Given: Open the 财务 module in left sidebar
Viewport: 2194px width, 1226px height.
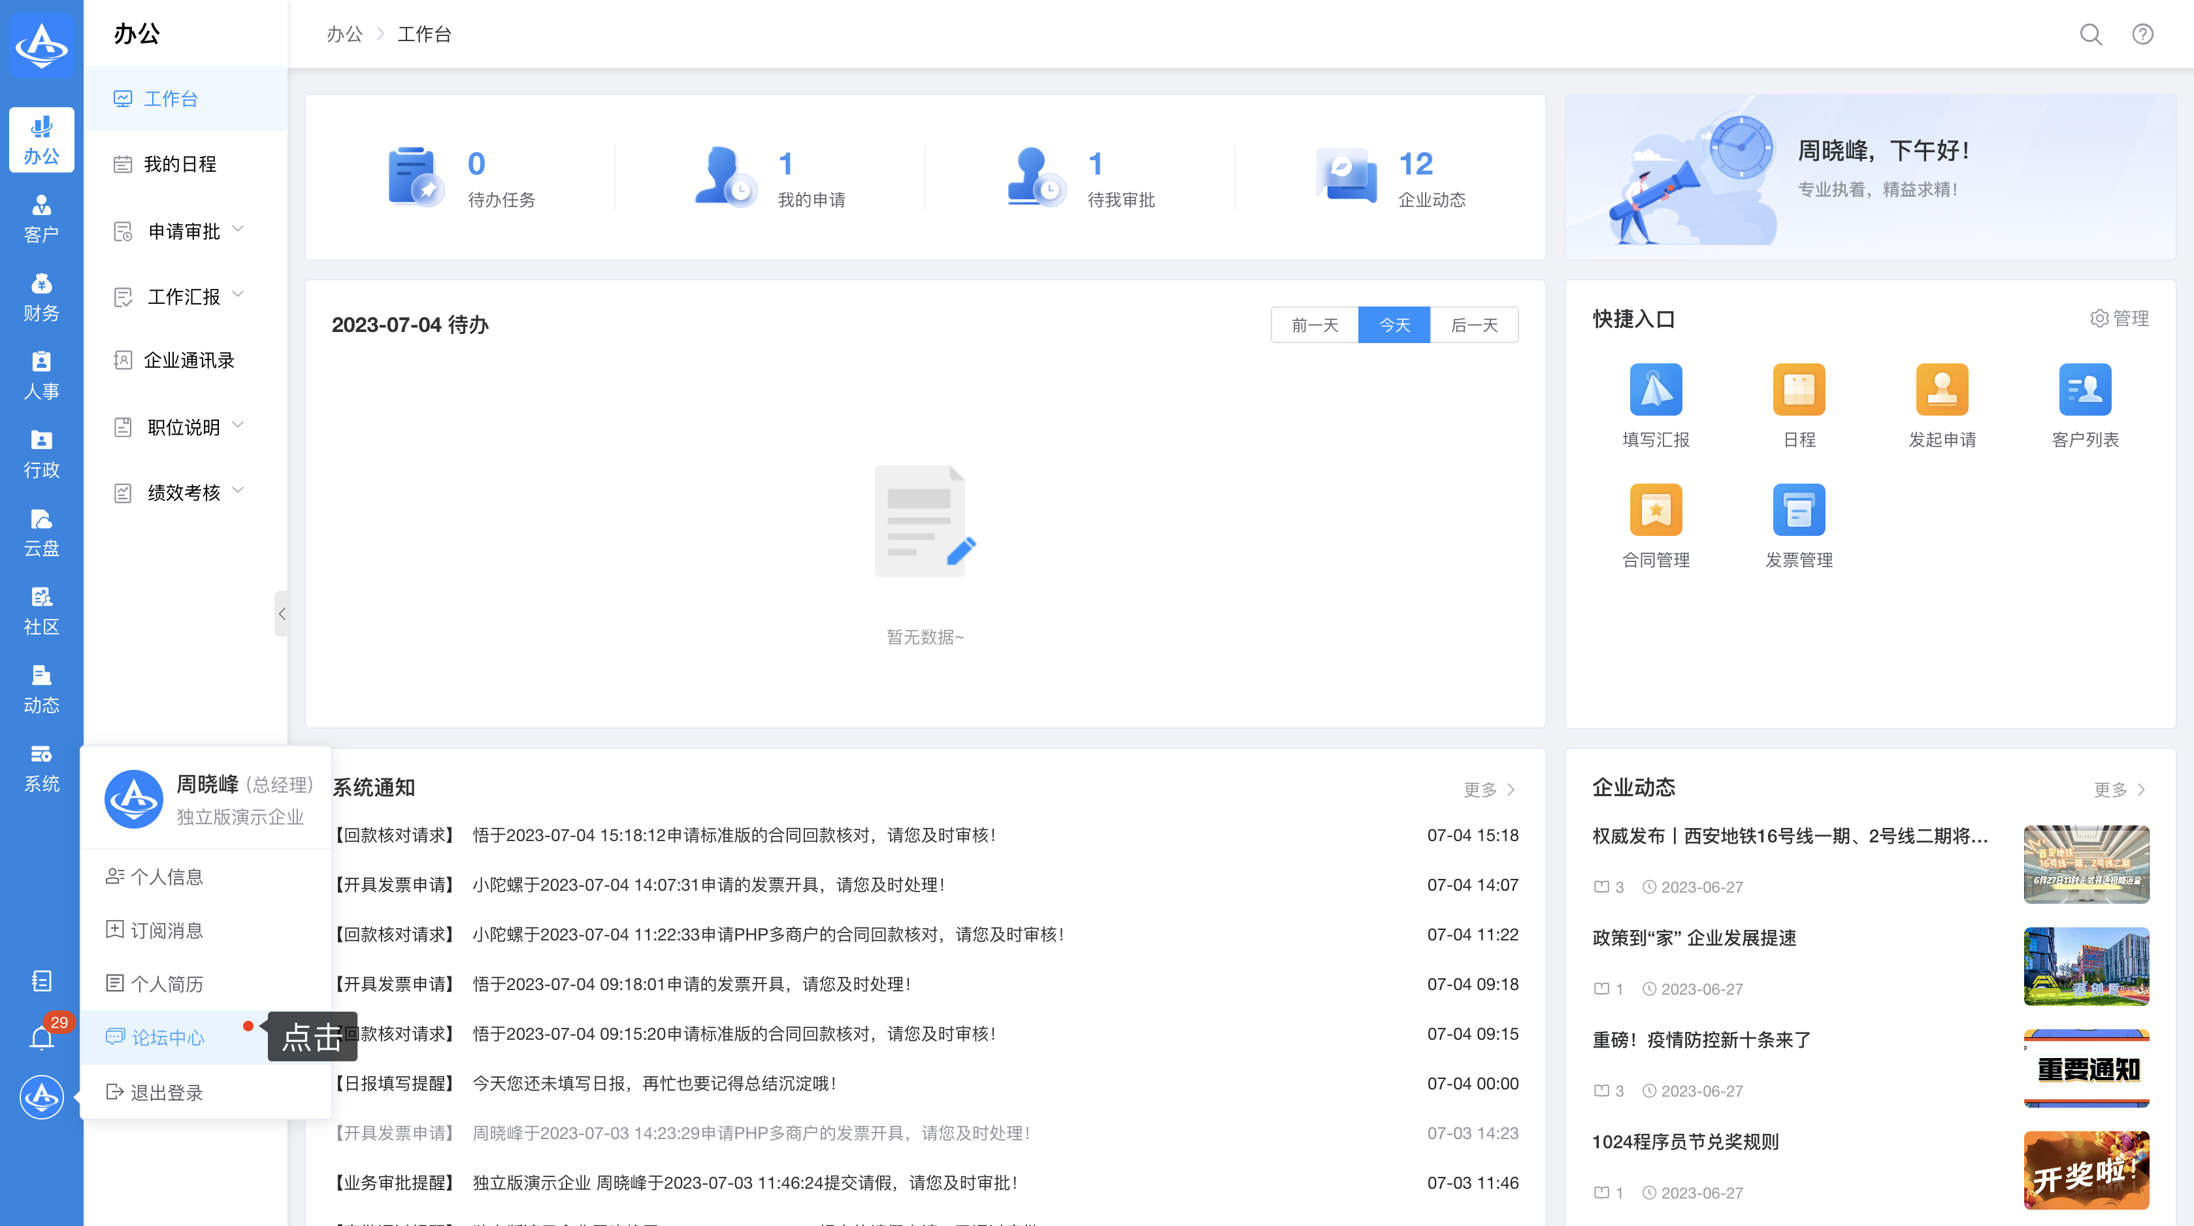Looking at the screenshot, I should (41, 297).
